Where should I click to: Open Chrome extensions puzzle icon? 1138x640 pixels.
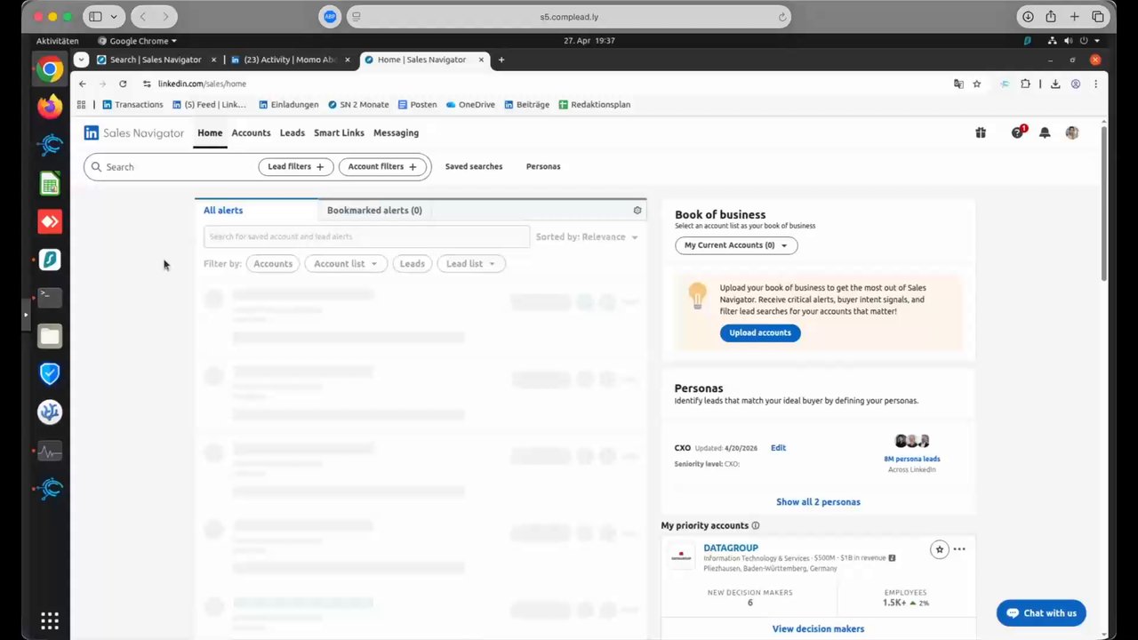pos(1025,84)
